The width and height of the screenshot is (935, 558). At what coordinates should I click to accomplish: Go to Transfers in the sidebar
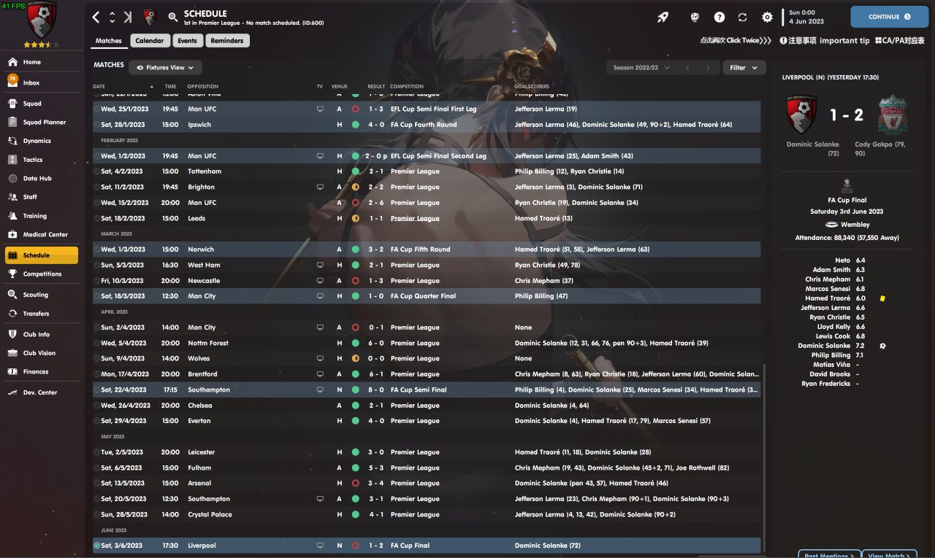[42, 314]
